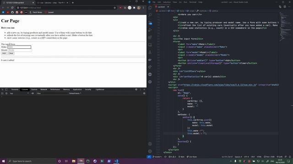Open the VS Code Edit menu
This screenshot has width=293, height=164.
coord(159,2)
